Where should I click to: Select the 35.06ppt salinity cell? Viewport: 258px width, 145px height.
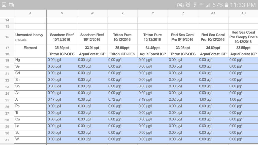(x=122, y=48)
